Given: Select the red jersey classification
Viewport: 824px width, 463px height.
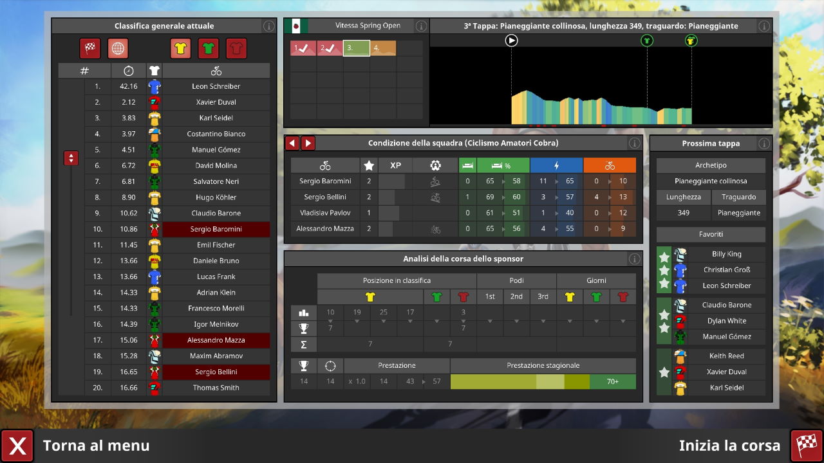Looking at the screenshot, I should pyautogui.click(x=236, y=48).
